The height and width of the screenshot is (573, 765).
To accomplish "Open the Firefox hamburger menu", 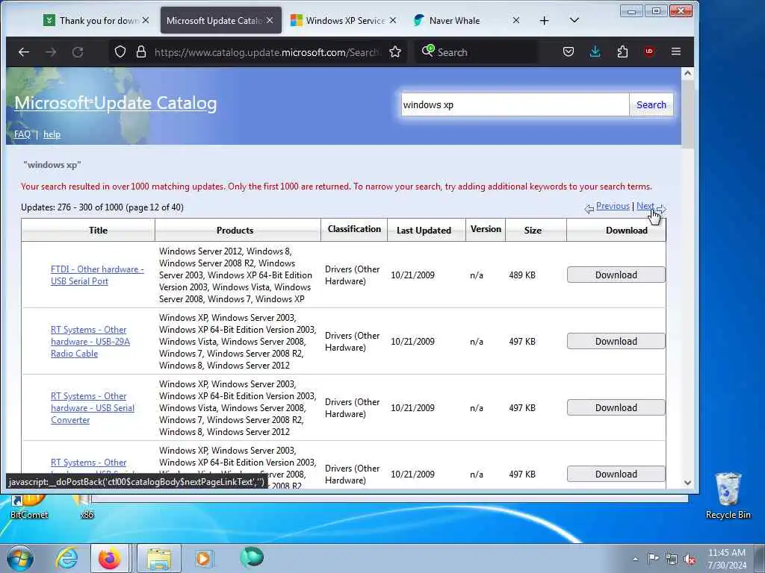I will [x=675, y=51].
